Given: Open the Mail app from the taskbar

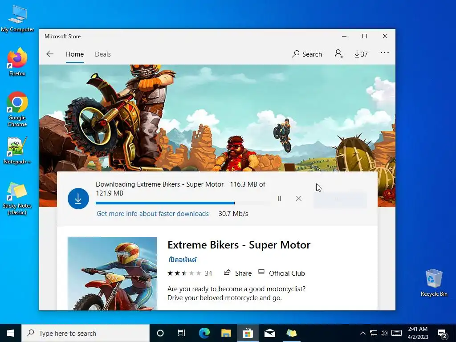Looking at the screenshot, I should click(269, 333).
